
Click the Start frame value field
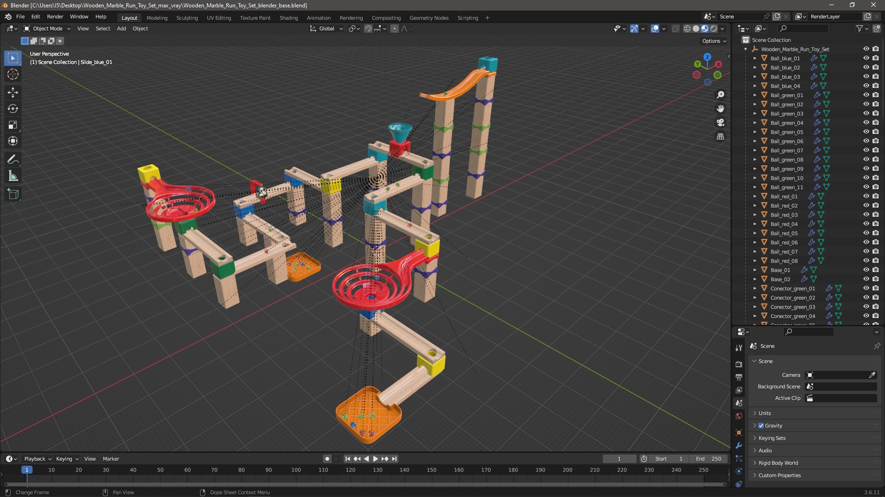point(669,459)
